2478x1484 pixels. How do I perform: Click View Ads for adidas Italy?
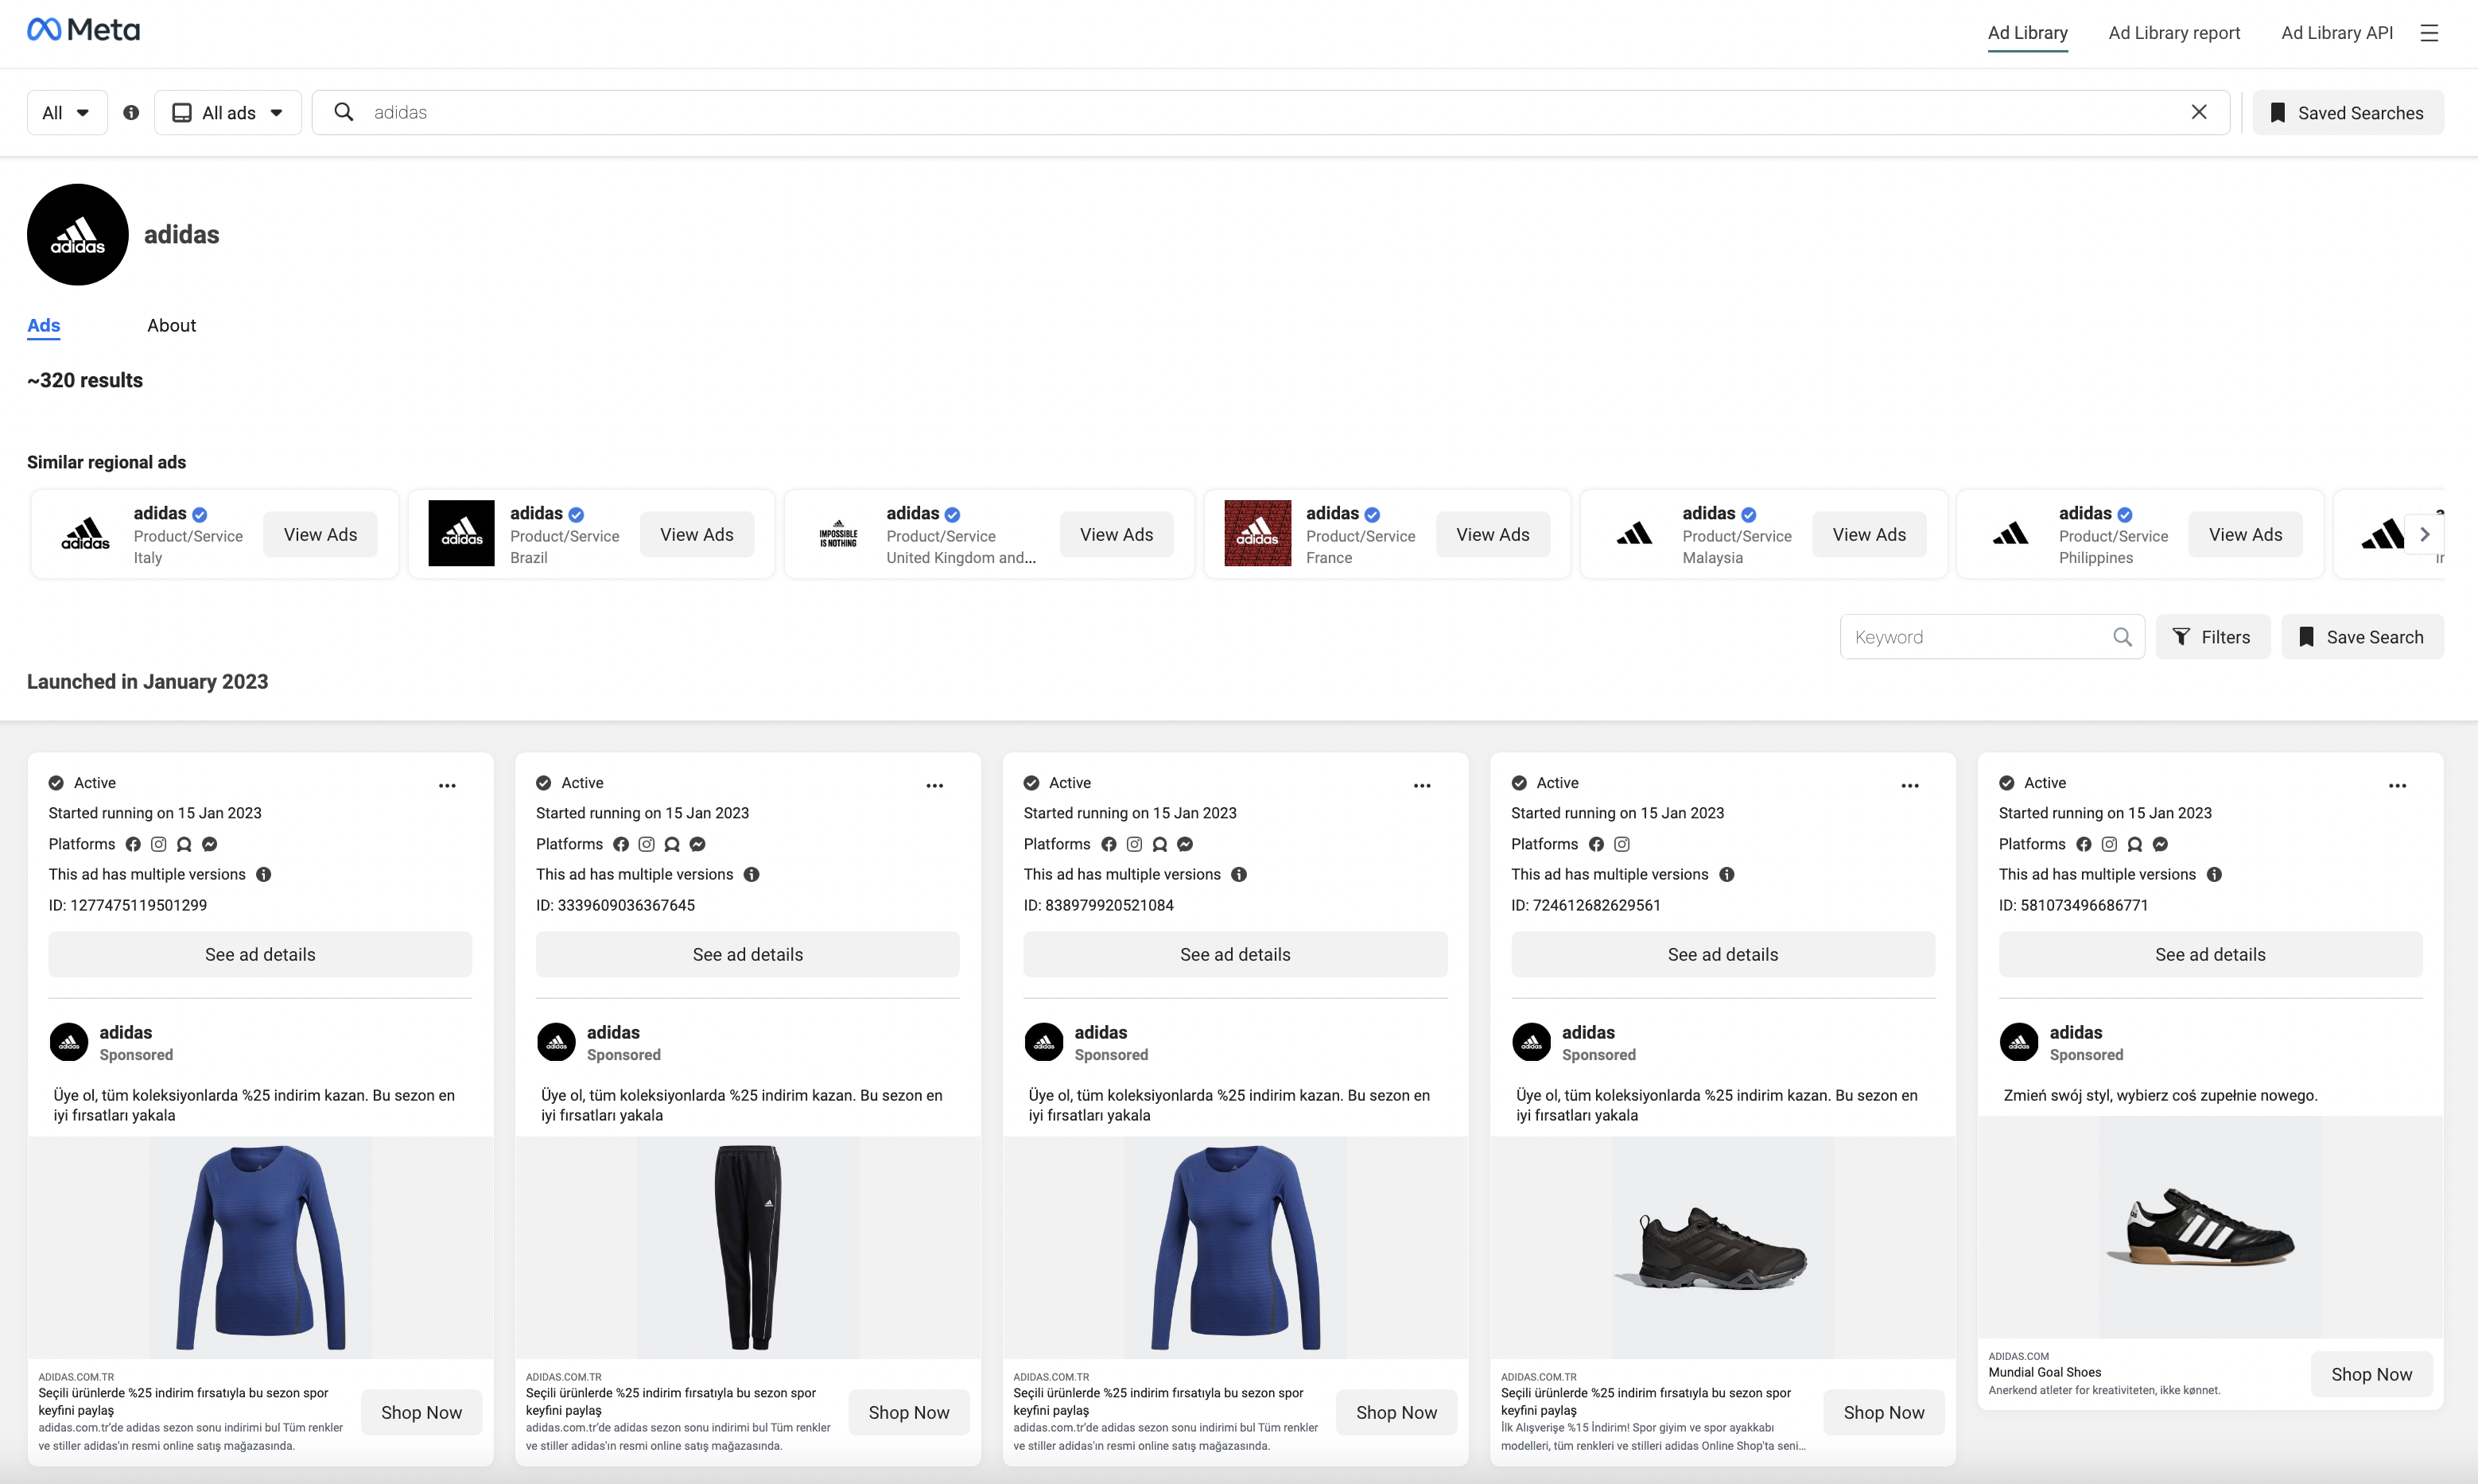point(320,535)
